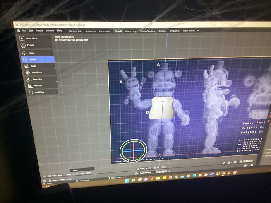Open the File menu
Image resolution: width=271 pixels, height=203 pixels.
coord(24,31)
